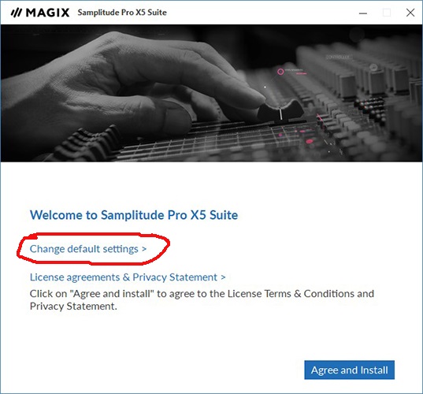
Task: Click the black fader knob in banner image
Action: point(280,110)
